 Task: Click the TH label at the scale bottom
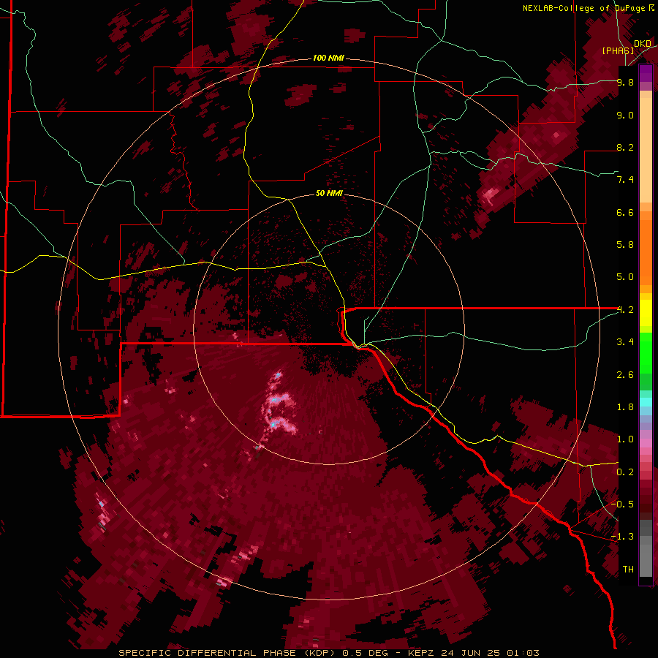click(628, 570)
